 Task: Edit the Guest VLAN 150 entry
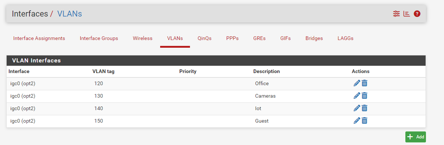pos(357,121)
